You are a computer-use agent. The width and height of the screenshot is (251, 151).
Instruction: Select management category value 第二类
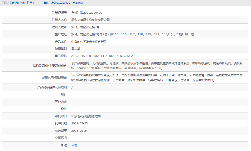click(76, 49)
